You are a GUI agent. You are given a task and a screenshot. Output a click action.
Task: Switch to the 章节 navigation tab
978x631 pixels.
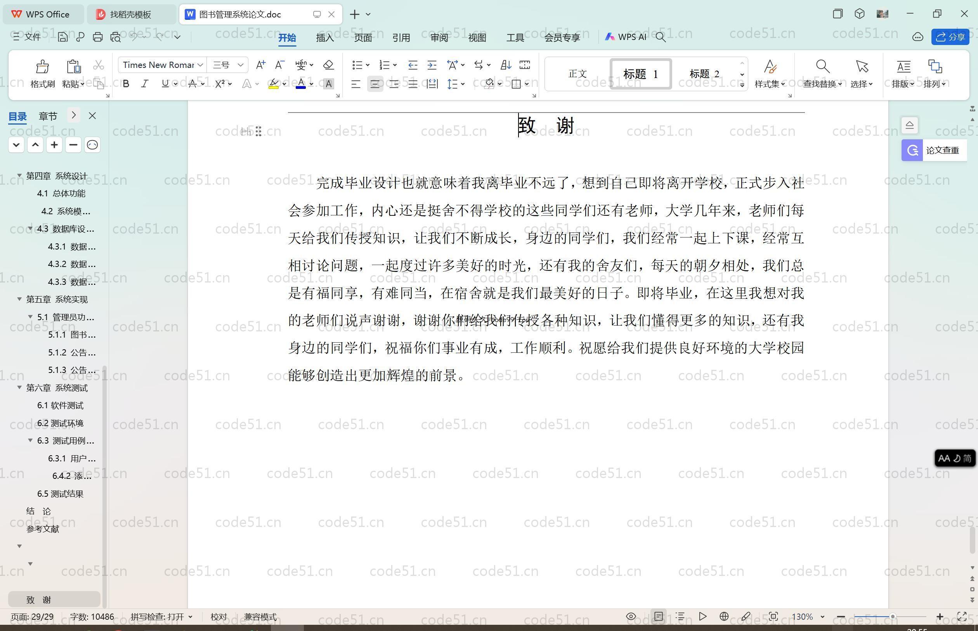pos(48,116)
